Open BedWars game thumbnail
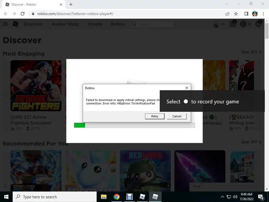Screen dimensions: 269x202 (145, 171)
